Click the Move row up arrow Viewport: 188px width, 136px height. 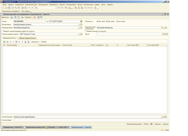pyautogui.click(x=19, y=42)
